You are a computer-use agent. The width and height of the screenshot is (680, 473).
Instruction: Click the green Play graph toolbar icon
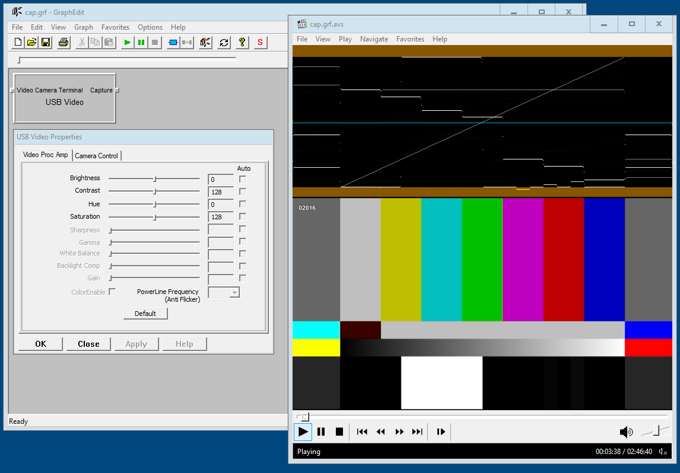tap(127, 42)
